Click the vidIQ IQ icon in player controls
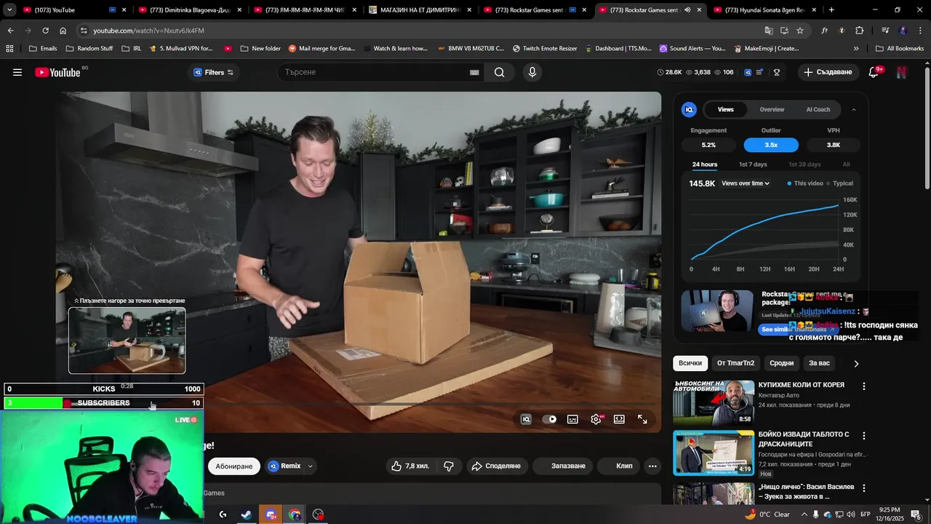This screenshot has height=524, width=931. pyautogui.click(x=526, y=419)
